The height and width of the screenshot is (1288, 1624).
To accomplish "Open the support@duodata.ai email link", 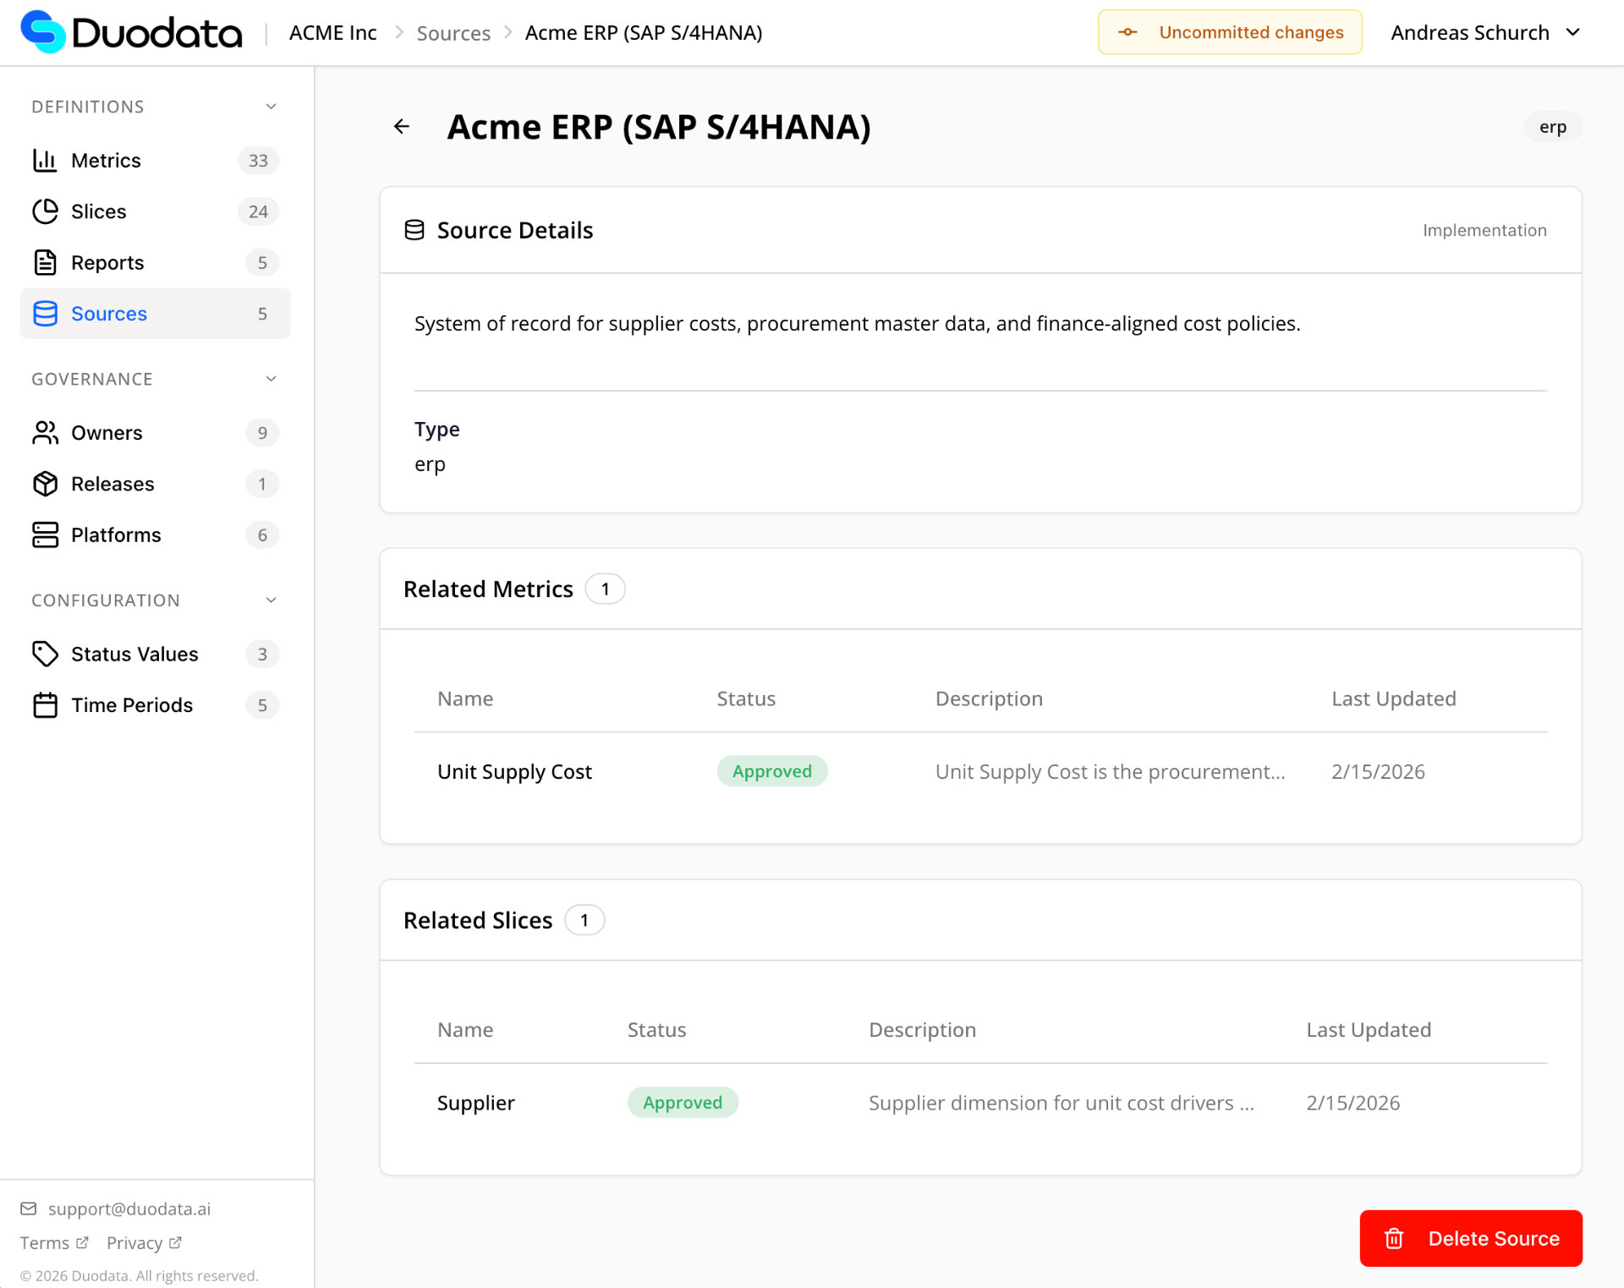I will coord(129,1209).
